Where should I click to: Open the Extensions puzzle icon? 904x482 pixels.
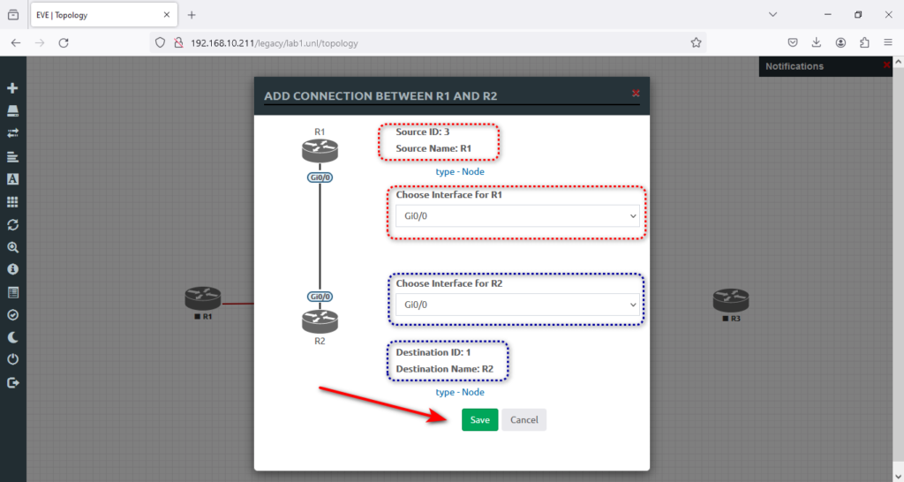tap(864, 42)
